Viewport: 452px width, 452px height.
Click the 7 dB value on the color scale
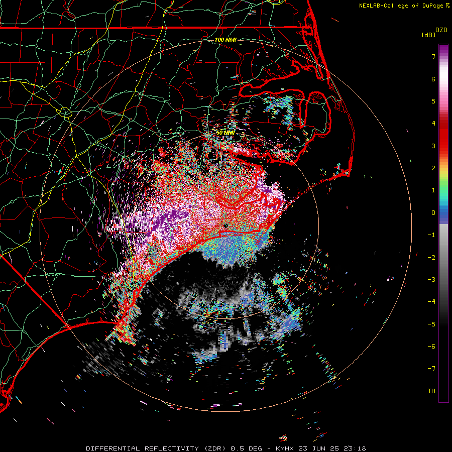(433, 56)
